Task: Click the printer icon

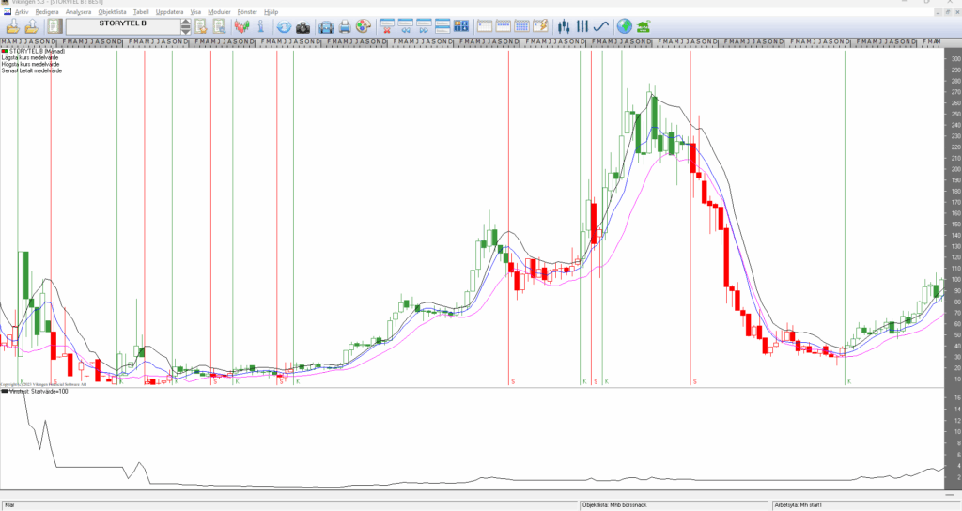Action: (345, 26)
